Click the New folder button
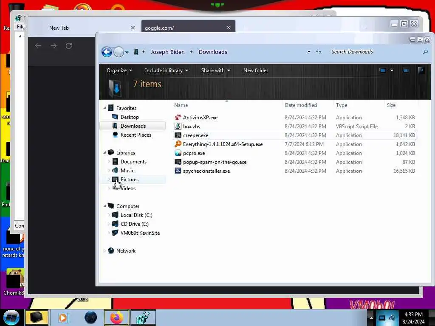 pyautogui.click(x=255, y=70)
